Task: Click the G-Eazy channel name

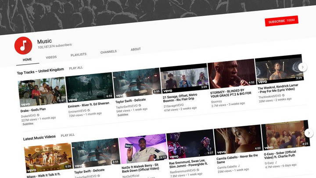Action: [269, 163]
